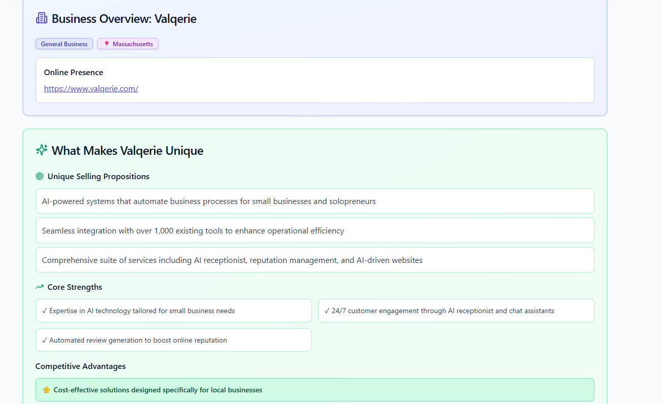
Task: Expand the Online Presence section
Action: tap(73, 72)
